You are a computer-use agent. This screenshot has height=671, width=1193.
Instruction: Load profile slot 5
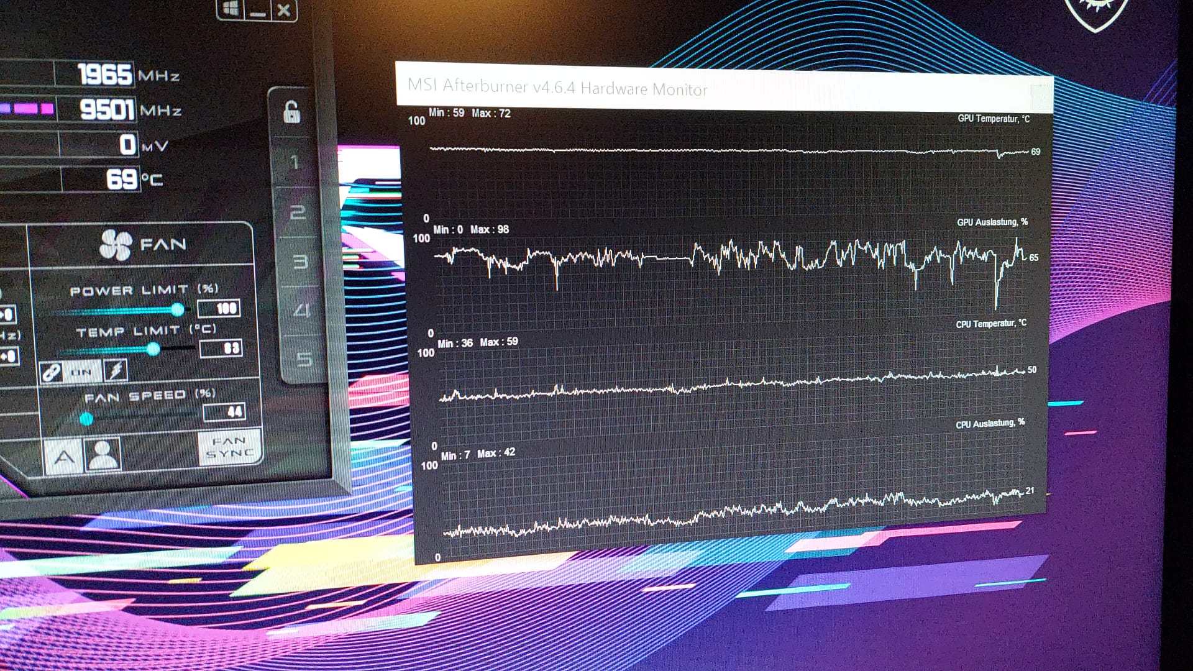pos(304,359)
